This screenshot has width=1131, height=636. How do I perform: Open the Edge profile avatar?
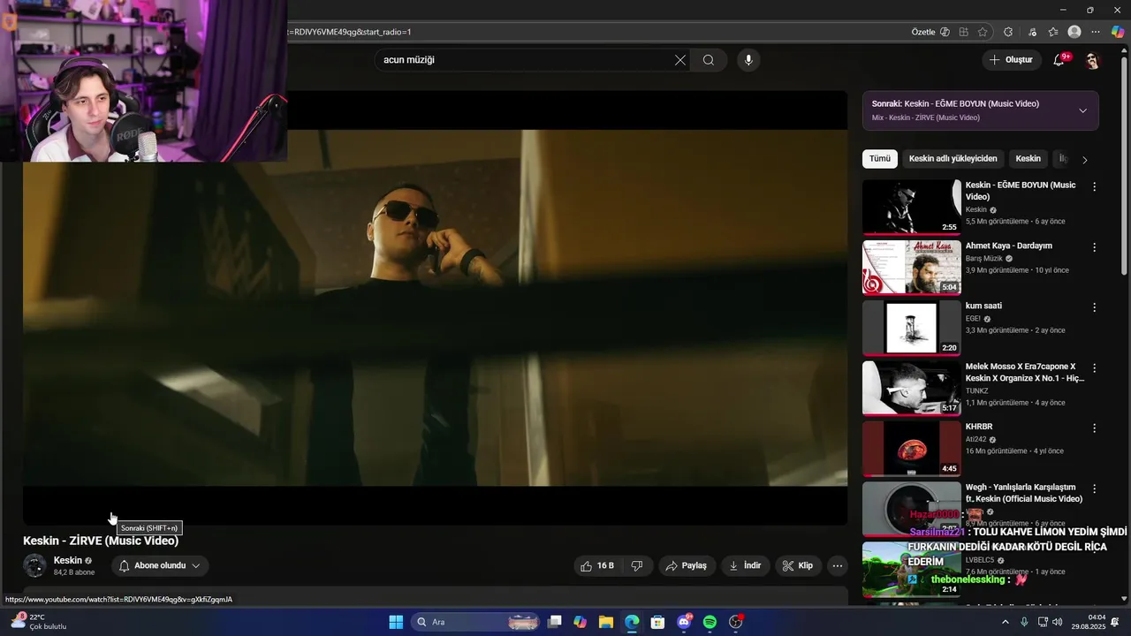(1074, 32)
